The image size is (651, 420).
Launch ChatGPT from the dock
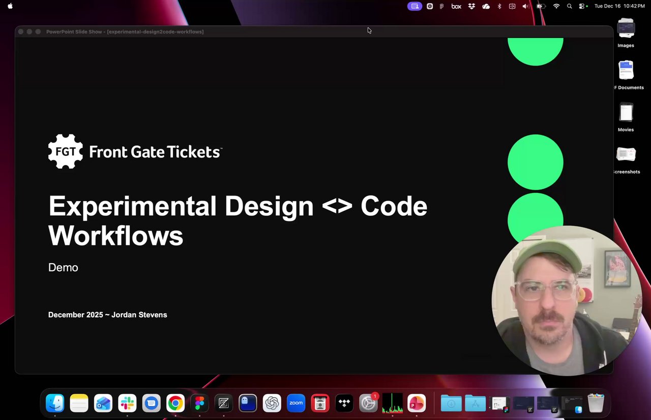[x=272, y=403]
